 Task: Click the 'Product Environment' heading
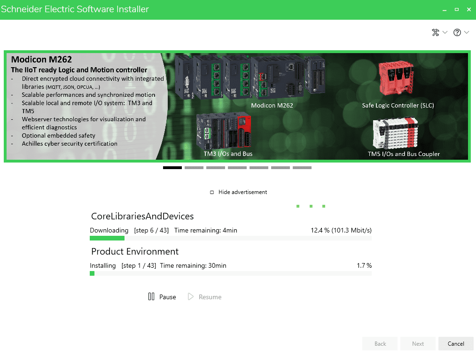[x=135, y=251]
